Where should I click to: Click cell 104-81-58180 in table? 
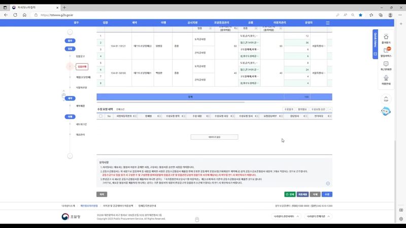pyautogui.click(x=118, y=73)
